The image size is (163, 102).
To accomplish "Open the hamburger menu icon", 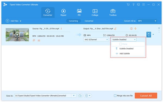I will [143, 4].
